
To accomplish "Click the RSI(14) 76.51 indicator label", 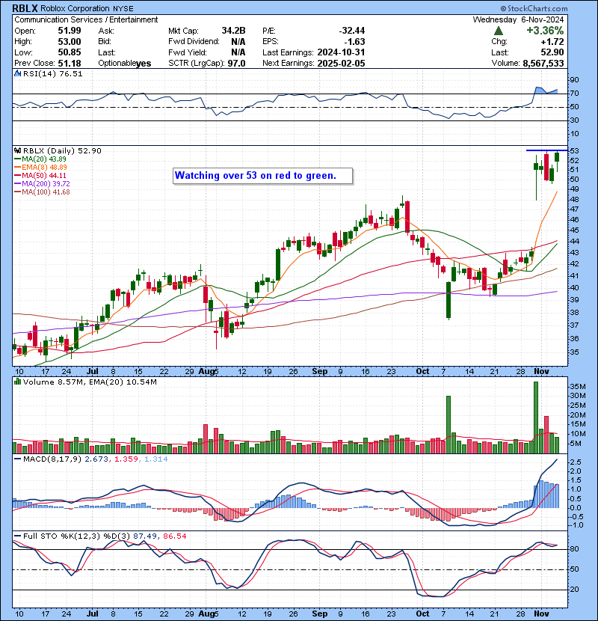I will point(52,73).
